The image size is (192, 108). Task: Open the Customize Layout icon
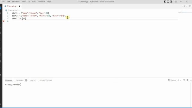click(x=175, y=1)
